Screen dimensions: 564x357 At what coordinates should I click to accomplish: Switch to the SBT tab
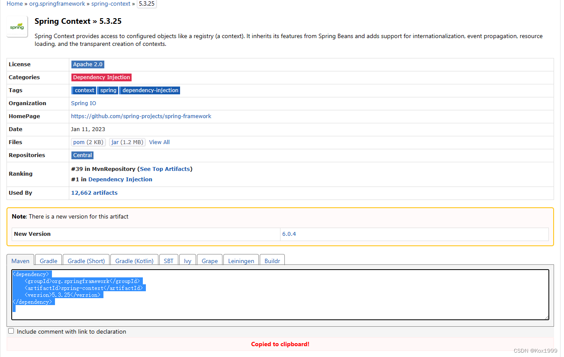tap(169, 261)
